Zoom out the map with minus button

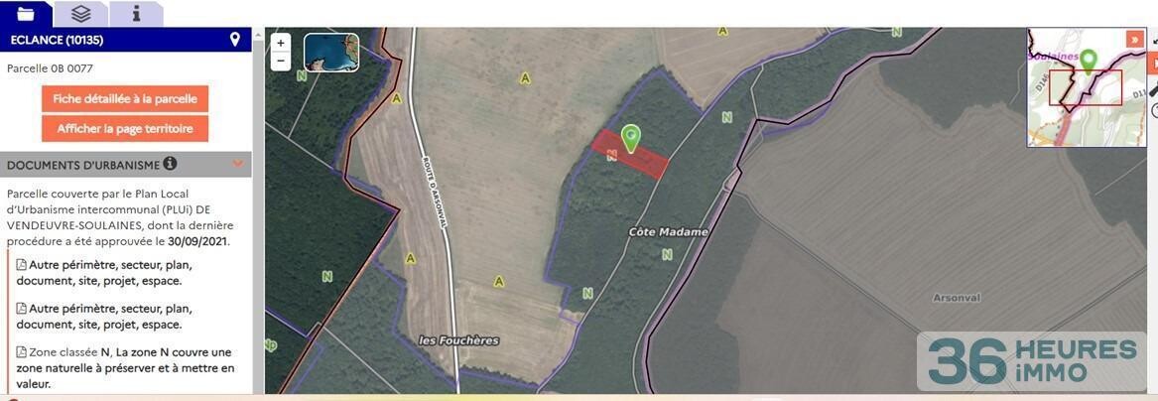281,62
